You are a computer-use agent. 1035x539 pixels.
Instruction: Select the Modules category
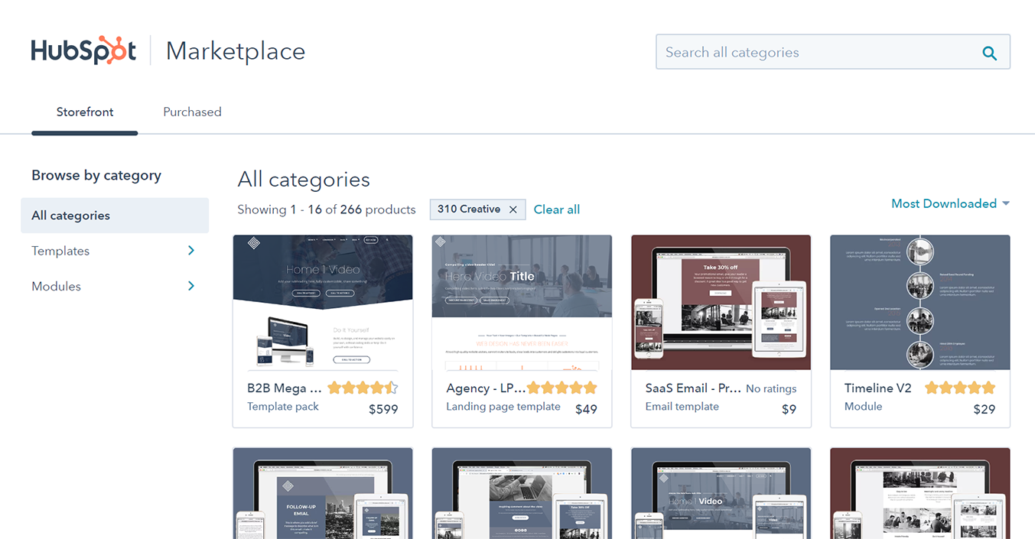(x=56, y=286)
